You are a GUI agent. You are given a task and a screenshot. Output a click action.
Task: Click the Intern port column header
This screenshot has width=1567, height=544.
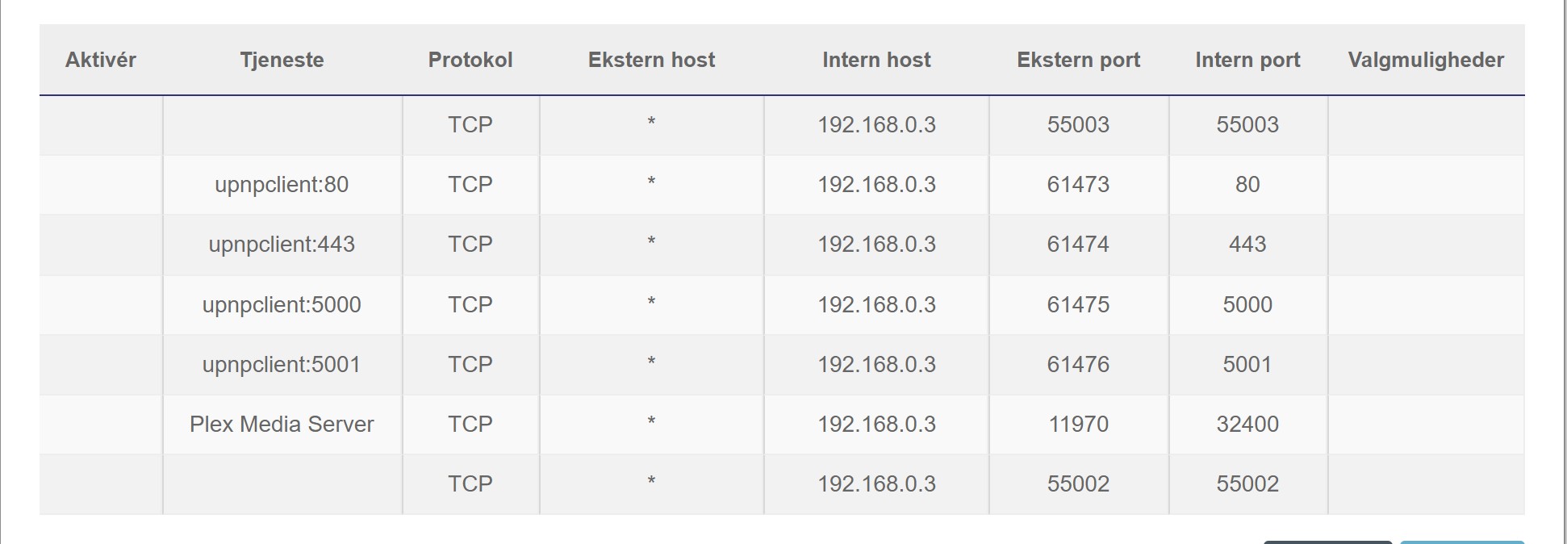(1247, 60)
